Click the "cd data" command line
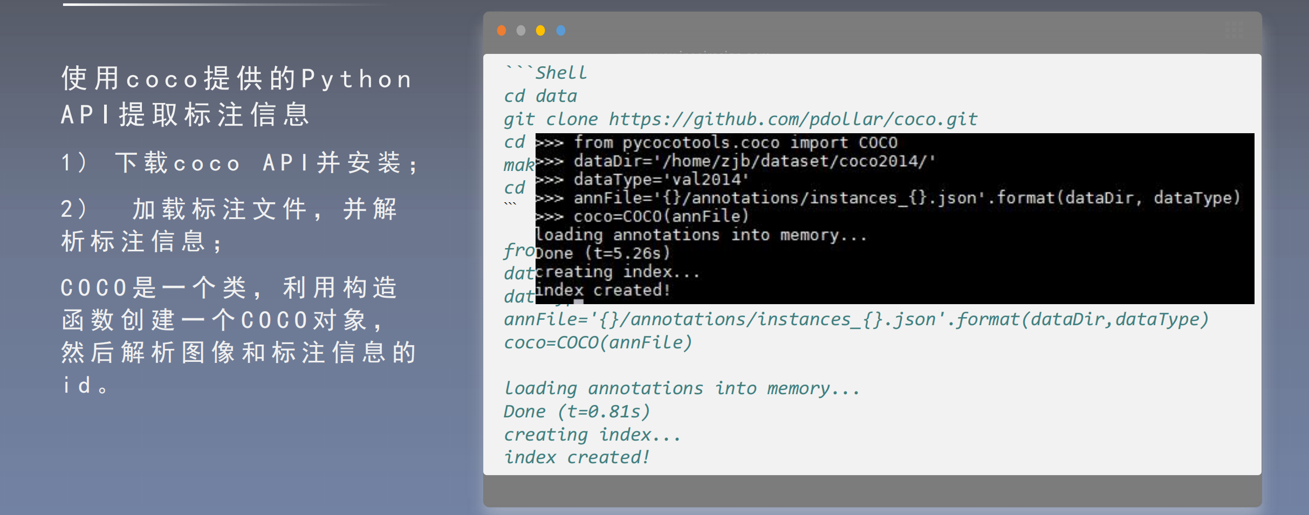The height and width of the screenshot is (515, 1309). click(540, 96)
